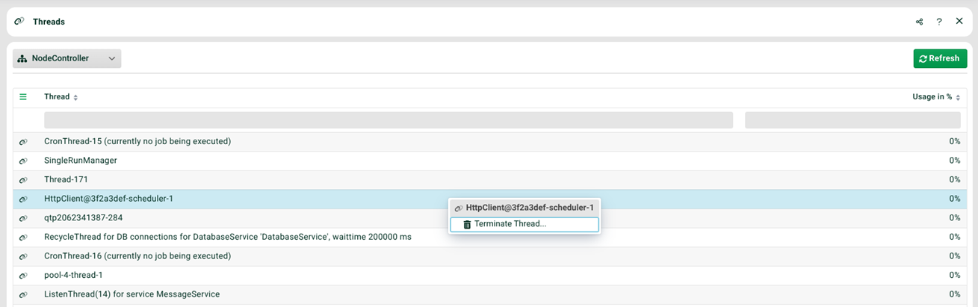Click the sort arrows beside Thread header
978x307 pixels.
click(x=75, y=98)
